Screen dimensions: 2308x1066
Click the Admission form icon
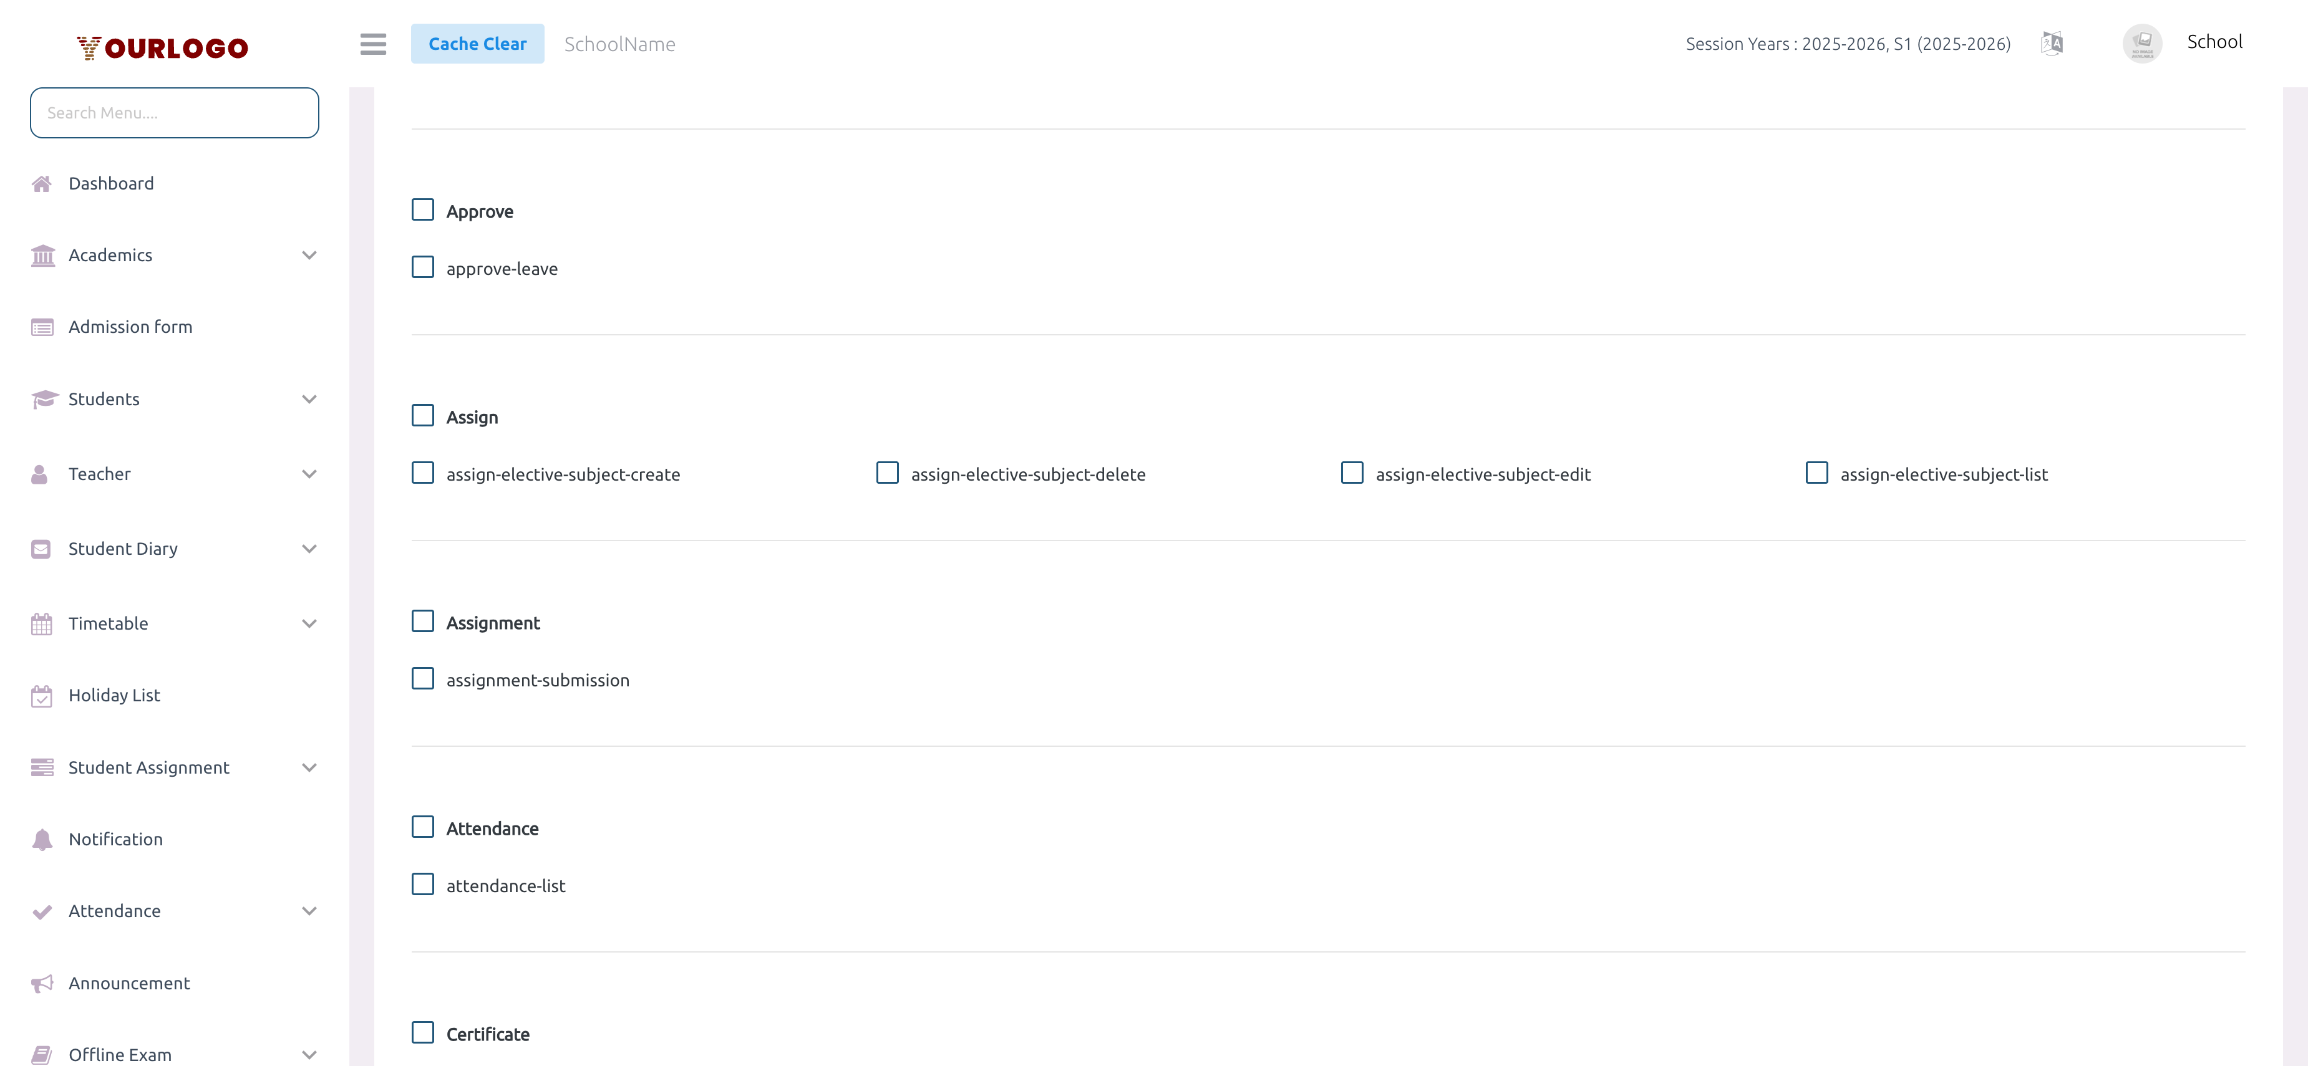pyautogui.click(x=42, y=327)
